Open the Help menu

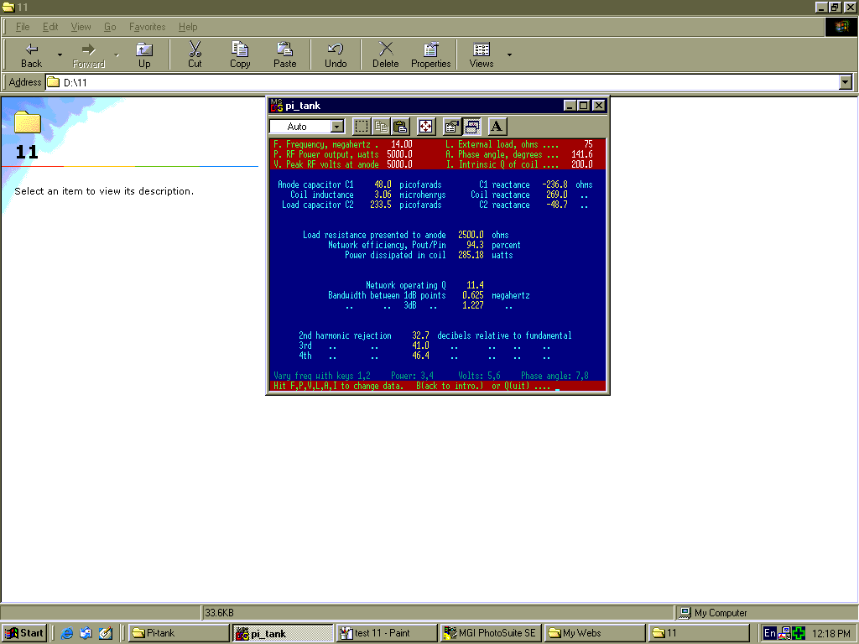(x=188, y=27)
